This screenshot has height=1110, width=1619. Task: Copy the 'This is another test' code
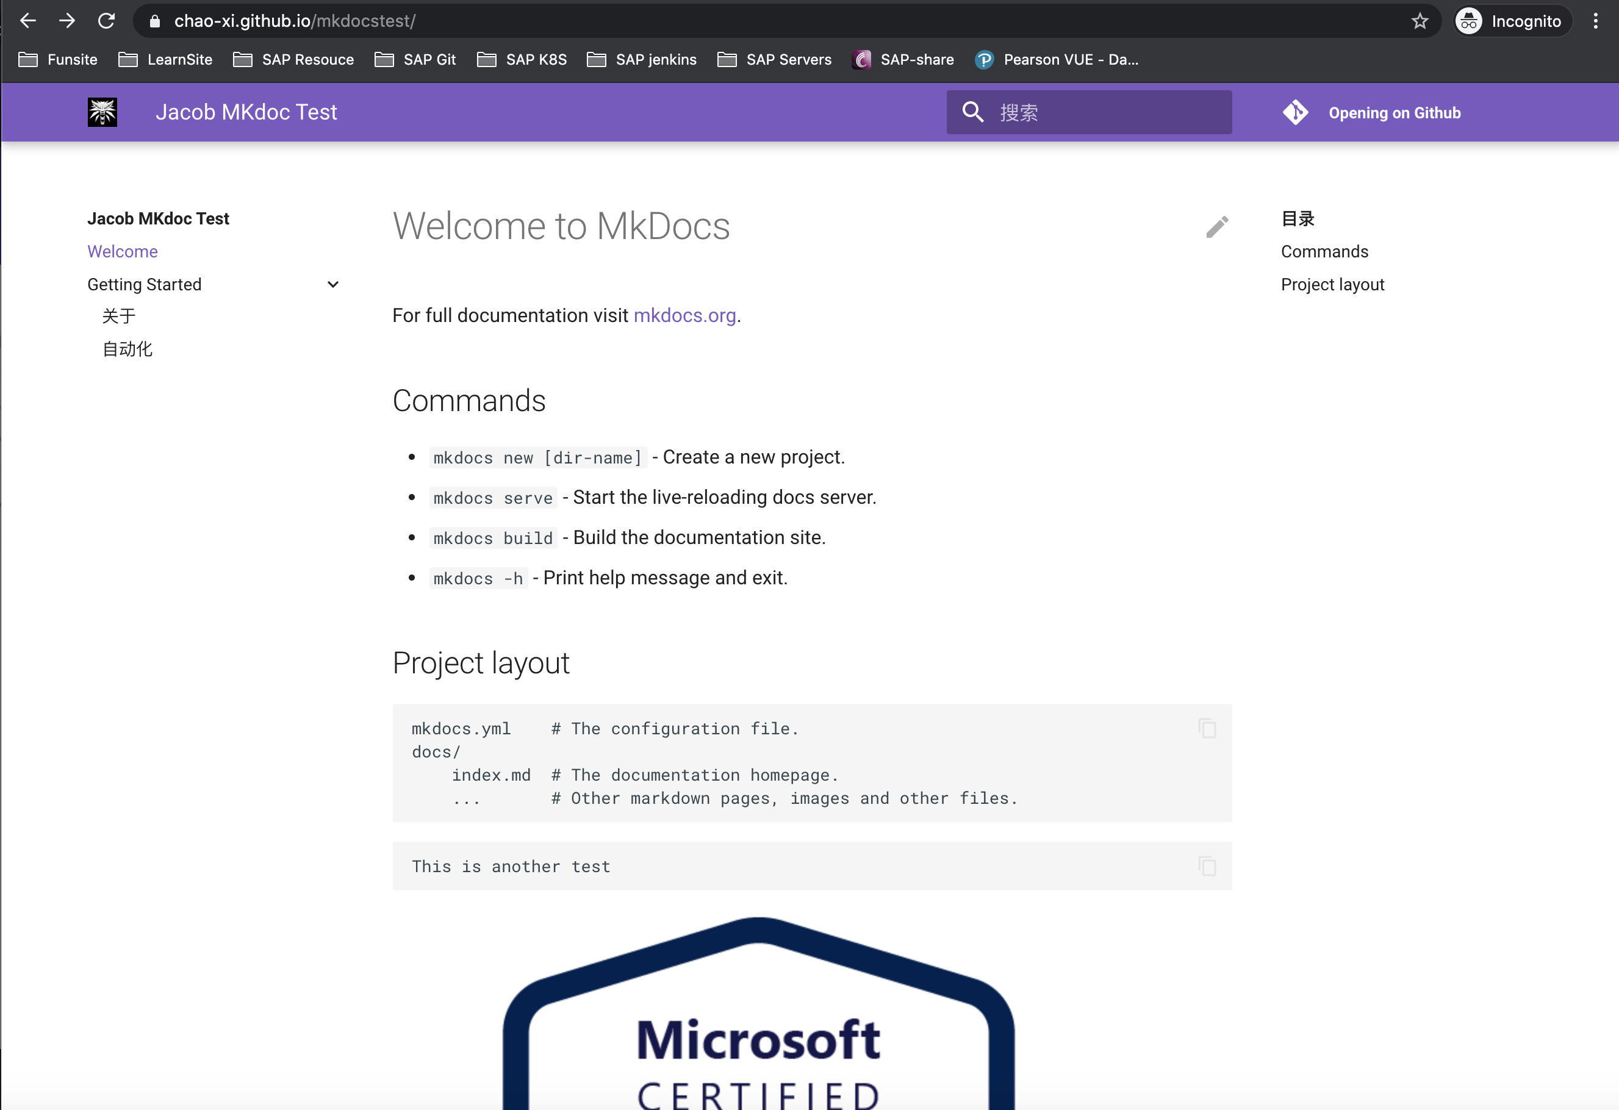click(1207, 865)
